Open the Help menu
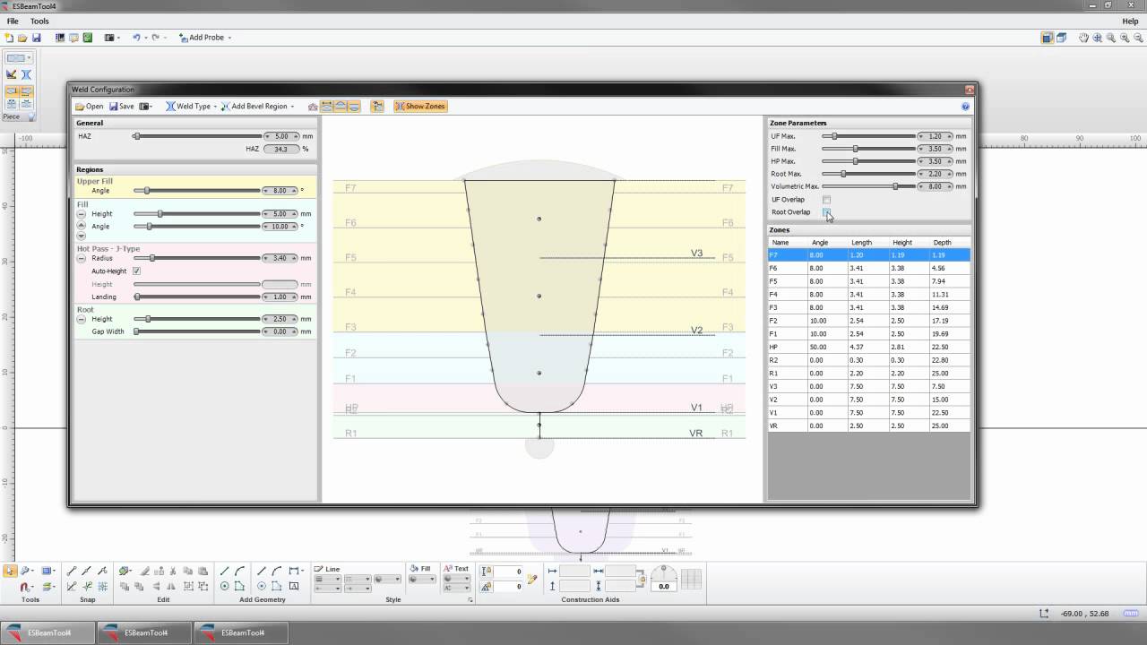 tap(1130, 21)
